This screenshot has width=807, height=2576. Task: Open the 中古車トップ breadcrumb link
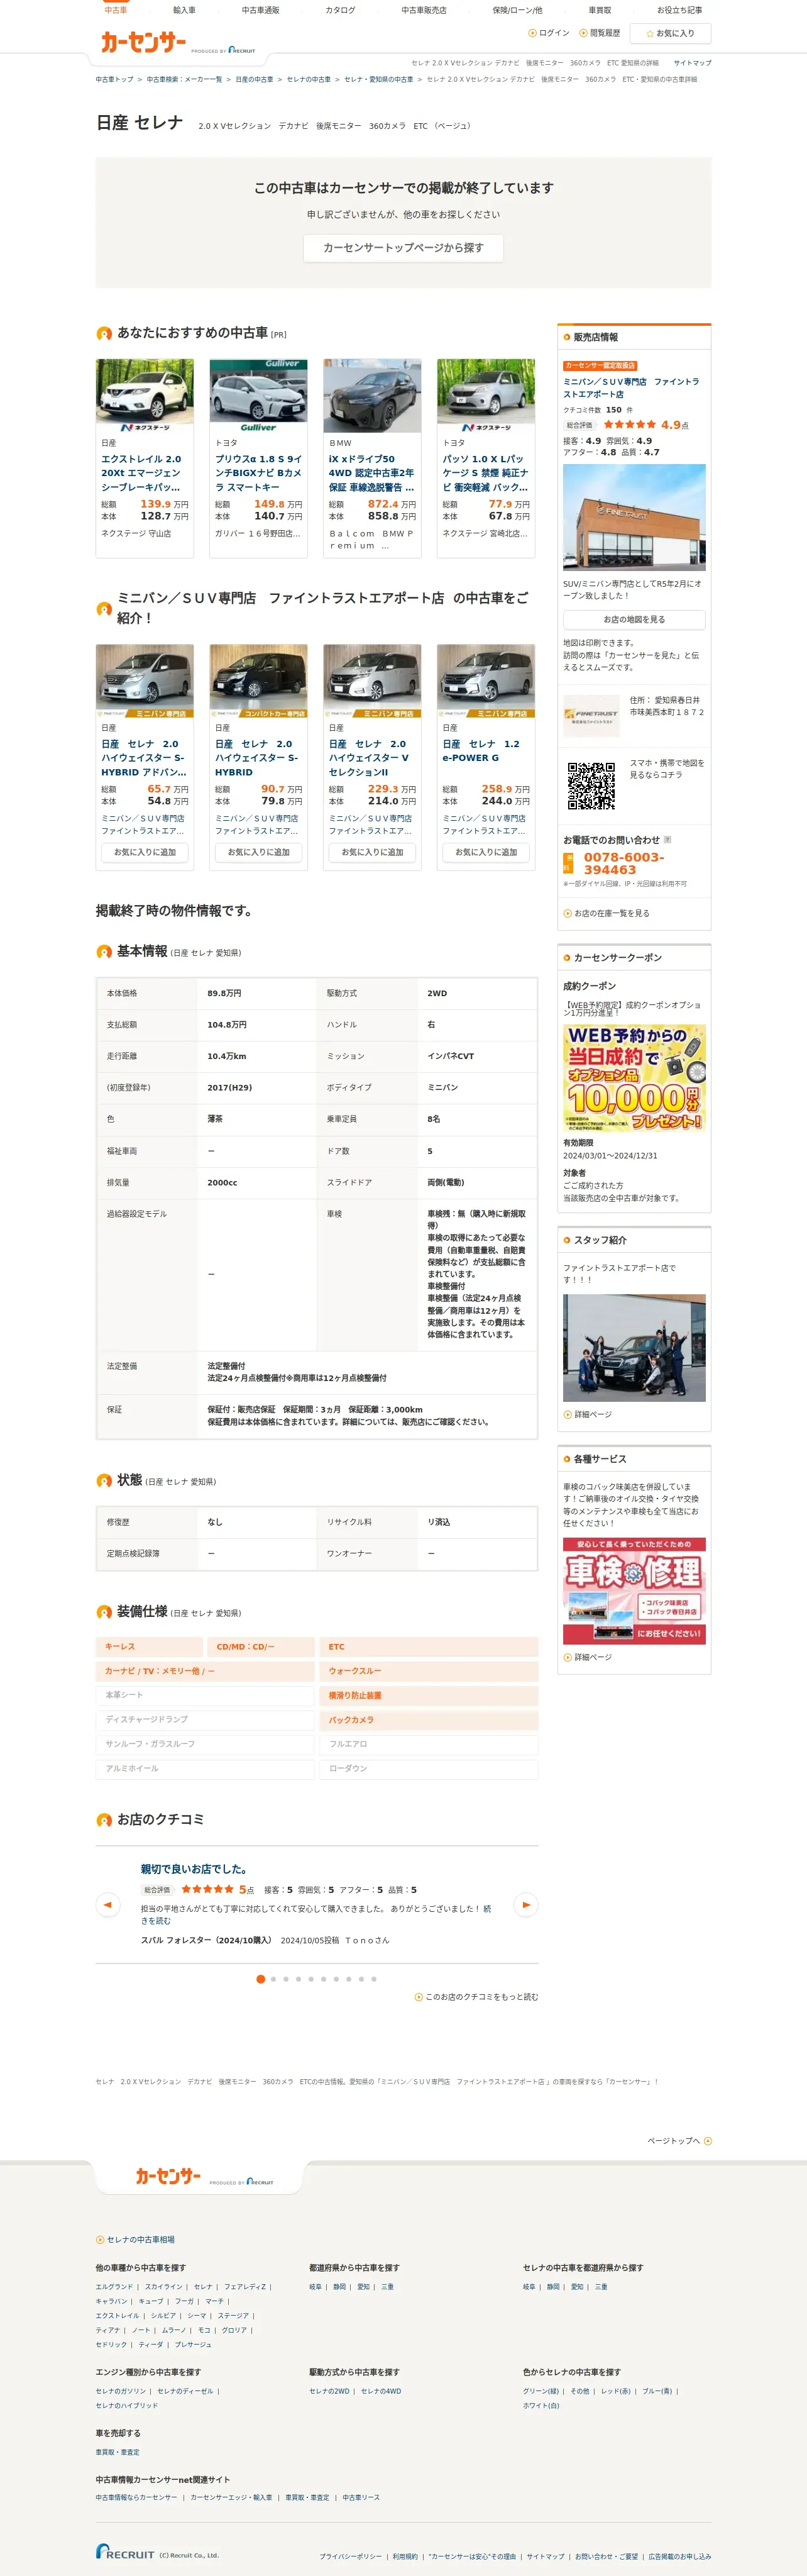coord(115,79)
